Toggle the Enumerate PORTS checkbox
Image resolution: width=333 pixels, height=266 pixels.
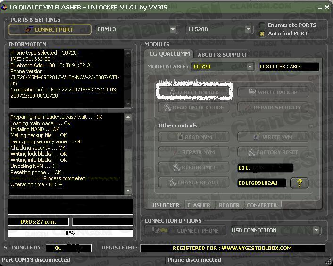point(262,25)
